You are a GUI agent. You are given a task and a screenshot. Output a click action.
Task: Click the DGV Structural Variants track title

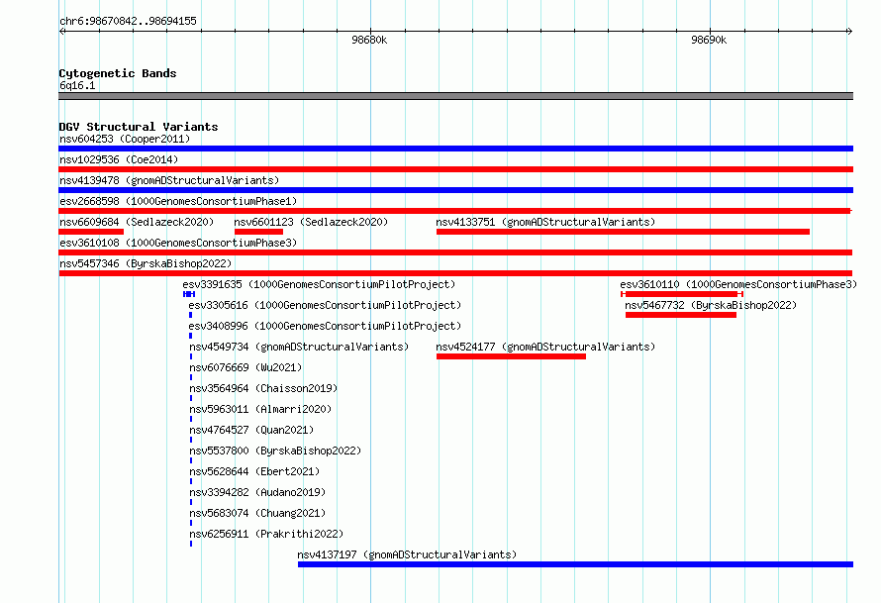(x=139, y=127)
